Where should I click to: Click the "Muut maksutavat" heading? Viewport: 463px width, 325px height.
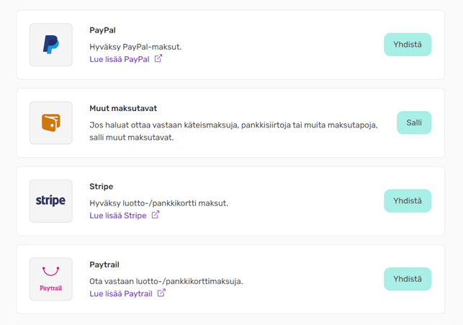click(x=123, y=108)
